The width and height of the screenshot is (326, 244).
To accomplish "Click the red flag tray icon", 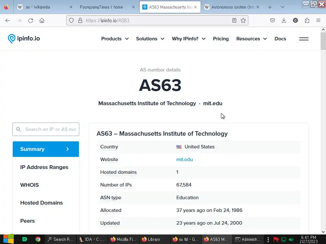I will 276,240.
